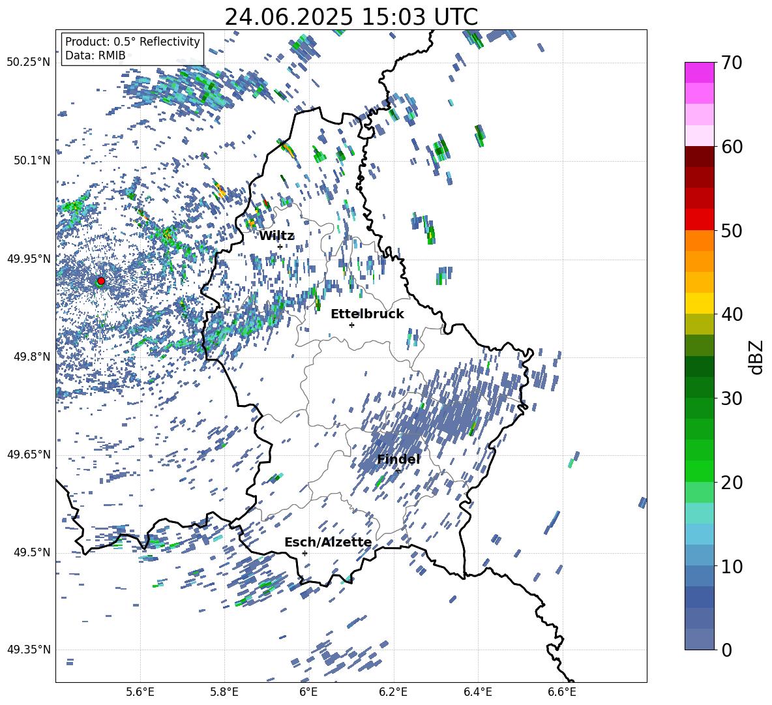Screen dimensions: 772x705
Task: Click the 49.65°N latitude label
Action: [x=29, y=455]
